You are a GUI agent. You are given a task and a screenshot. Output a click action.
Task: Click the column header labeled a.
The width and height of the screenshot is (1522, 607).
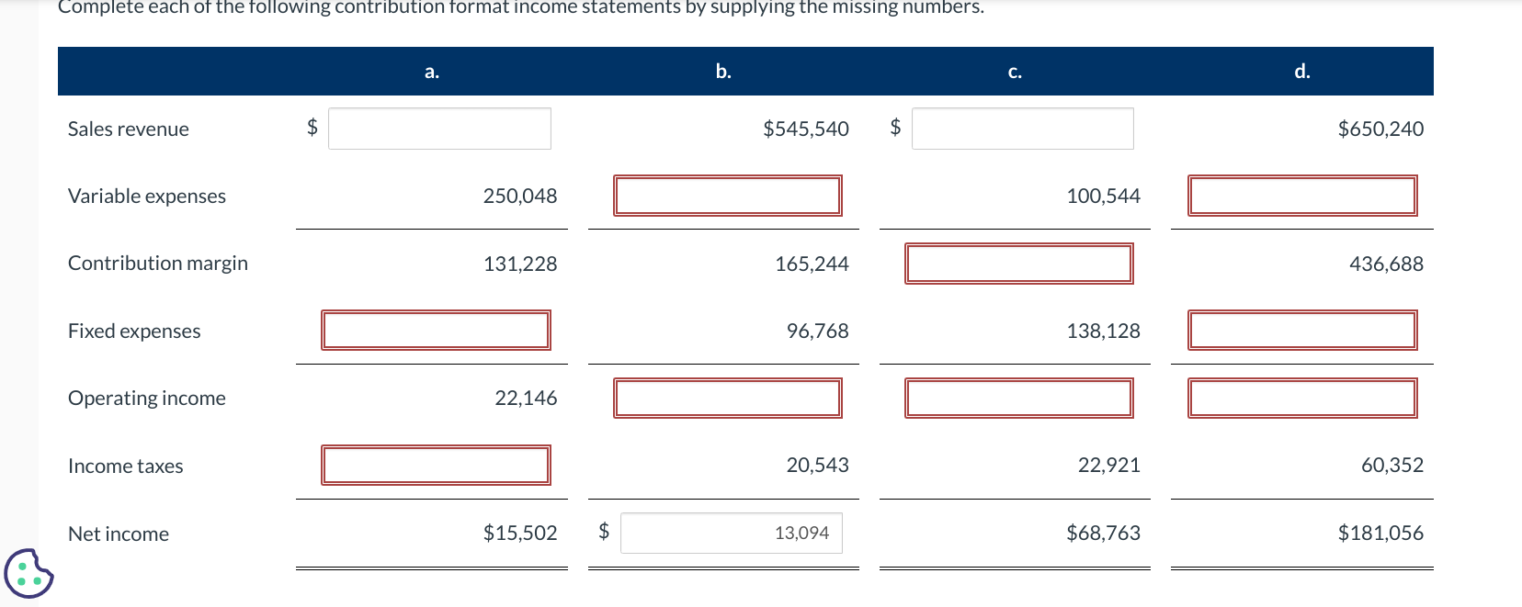coord(431,71)
